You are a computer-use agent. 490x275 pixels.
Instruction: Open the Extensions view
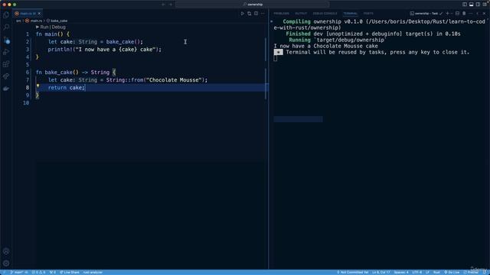[6, 64]
